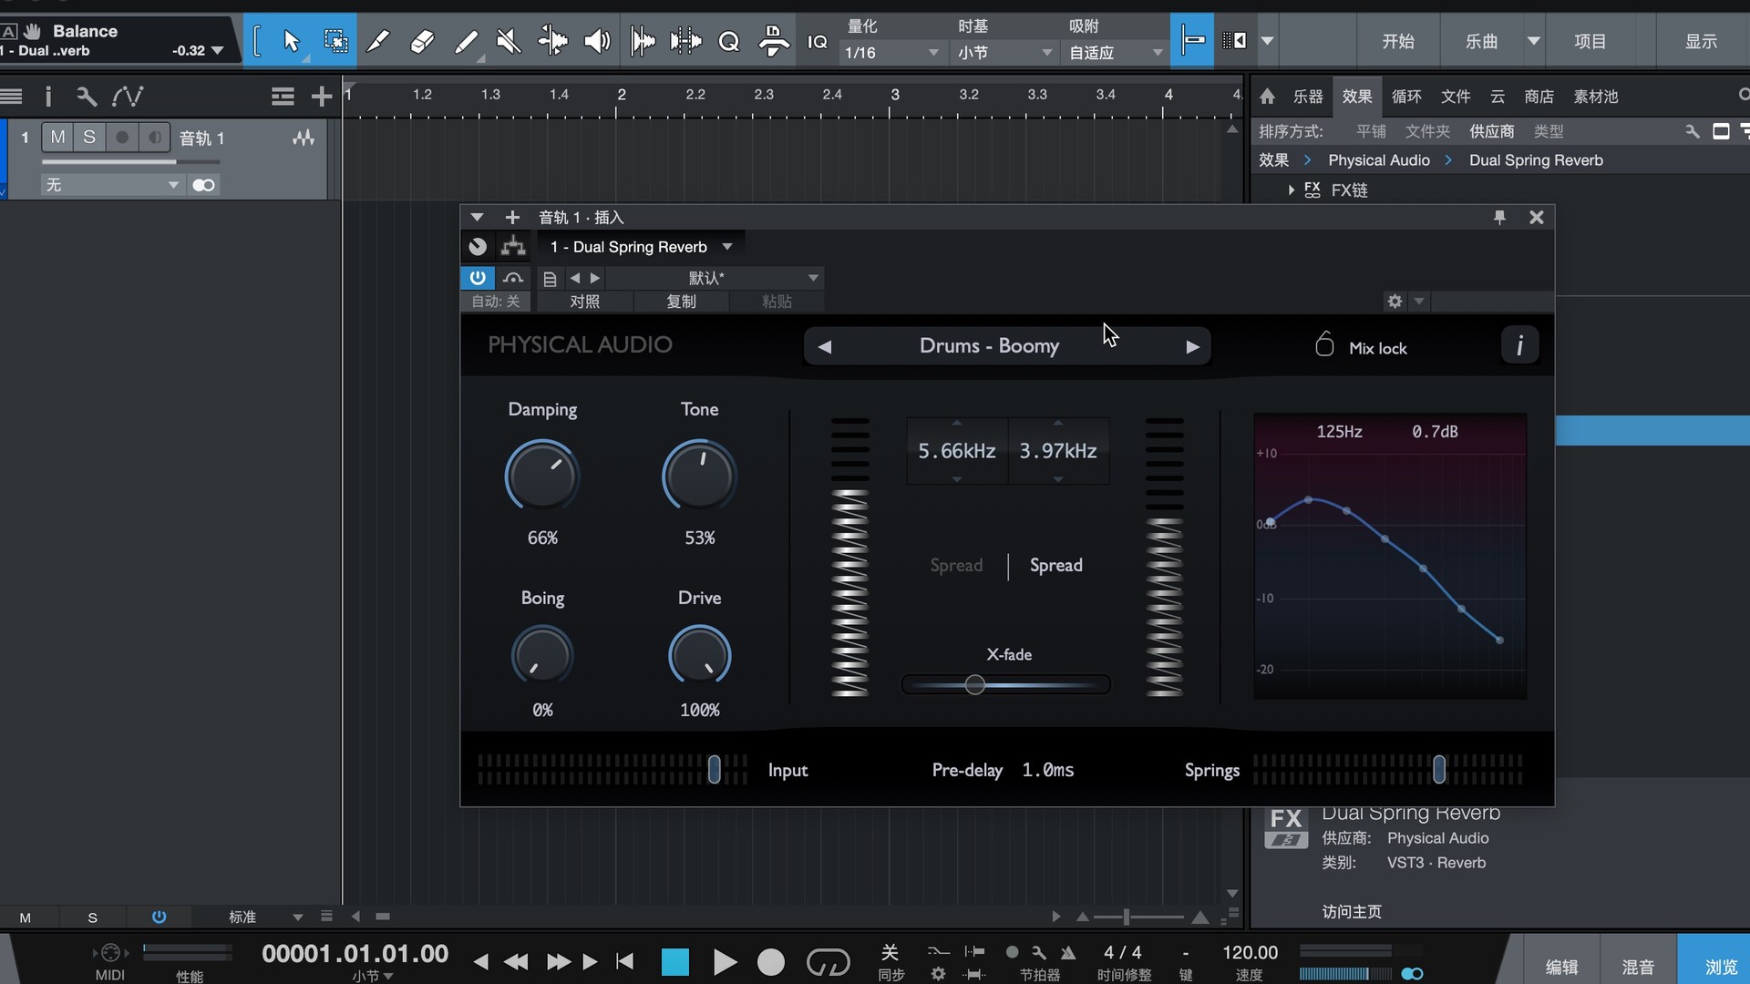Open plugin gear settings icon
Image resolution: width=1750 pixels, height=984 pixels.
(x=1395, y=301)
